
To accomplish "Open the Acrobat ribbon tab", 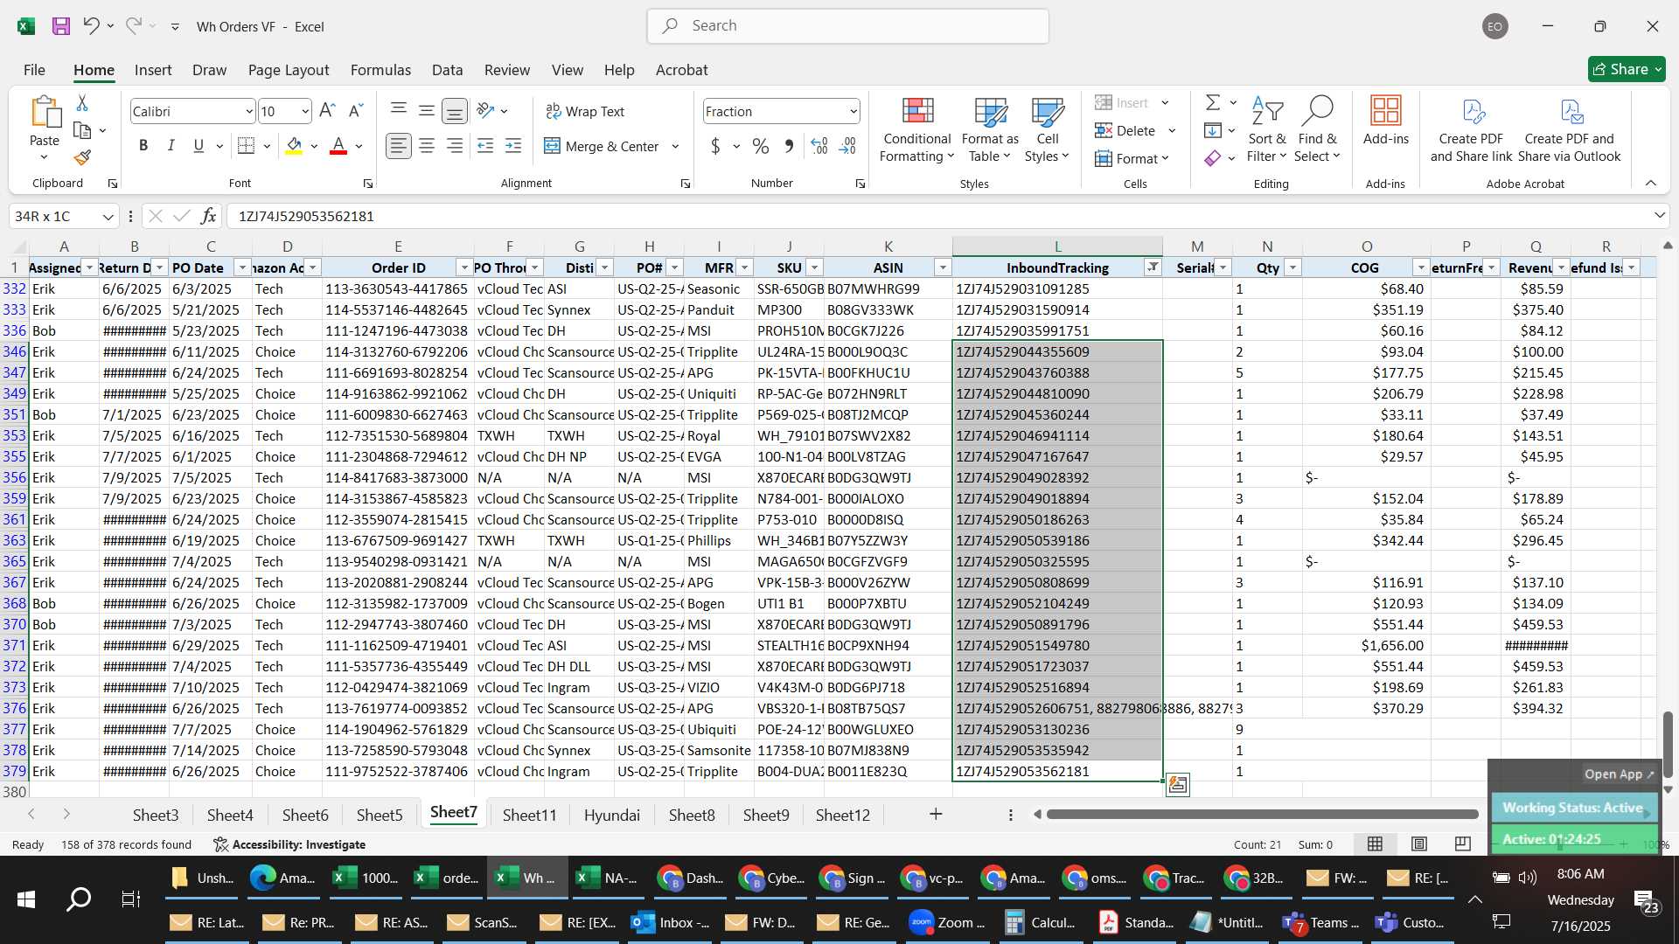I will coord(681,70).
